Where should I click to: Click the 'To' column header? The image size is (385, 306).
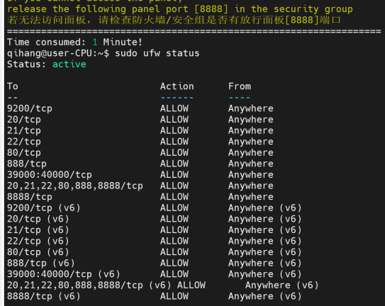[x=13, y=86]
